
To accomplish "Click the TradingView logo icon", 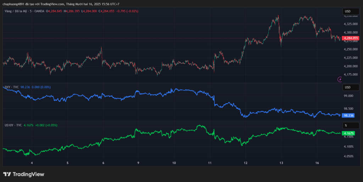I will coord(7,174).
